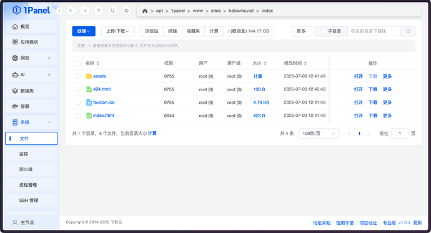Open 监控 monitoring page
The height and width of the screenshot is (233, 431).
(x=31, y=154)
